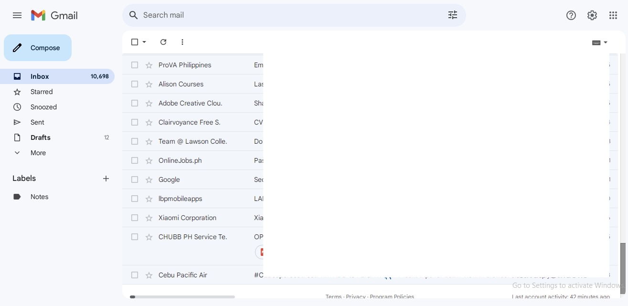628x306 pixels.
Task: Open the email from ProVA Philippines
Action: coord(370,65)
